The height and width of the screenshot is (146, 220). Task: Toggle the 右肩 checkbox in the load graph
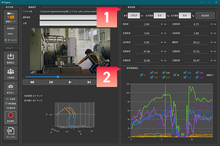click(152, 73)
